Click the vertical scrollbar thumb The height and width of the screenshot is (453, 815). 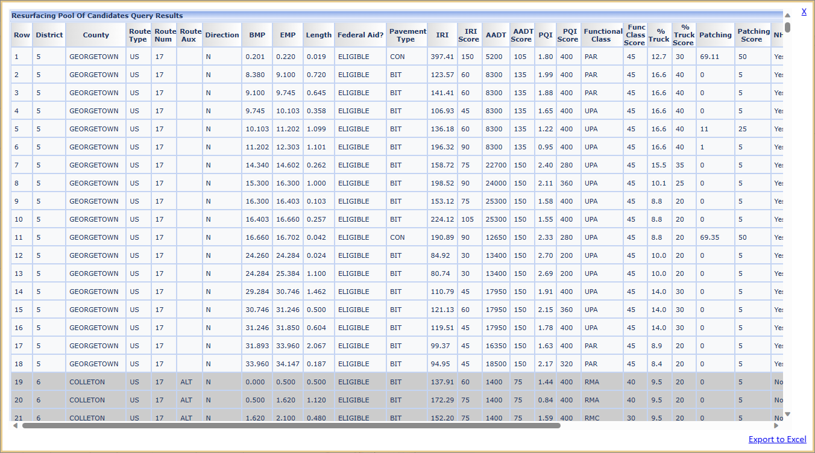(787, 27)
